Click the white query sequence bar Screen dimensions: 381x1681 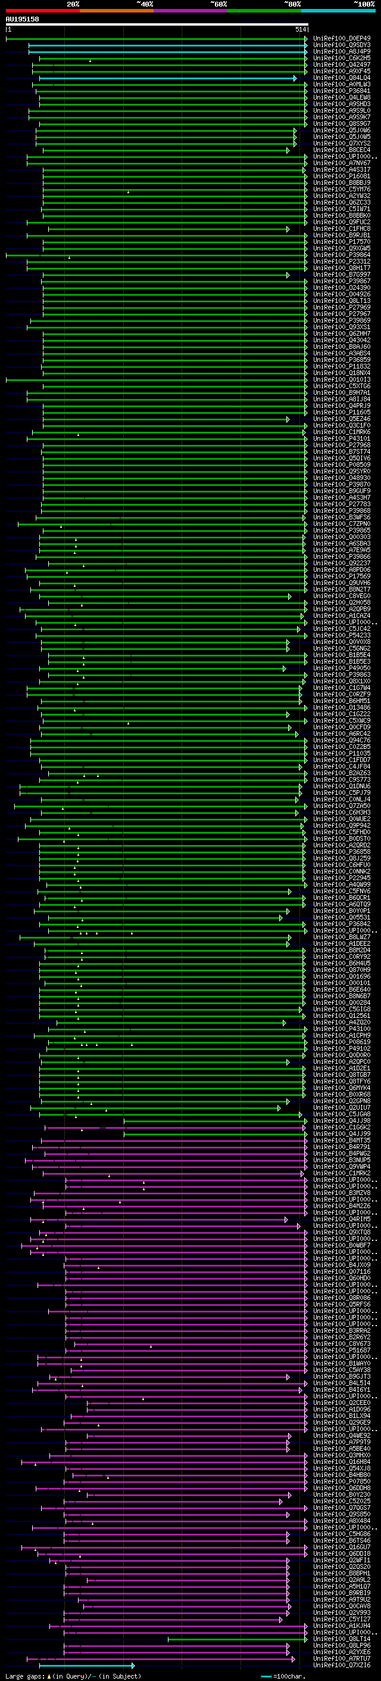[x=157, y=25]
